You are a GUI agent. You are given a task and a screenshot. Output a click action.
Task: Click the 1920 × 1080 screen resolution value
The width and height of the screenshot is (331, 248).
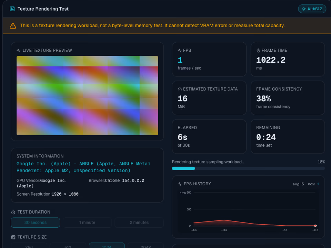[x=65, y=194]
